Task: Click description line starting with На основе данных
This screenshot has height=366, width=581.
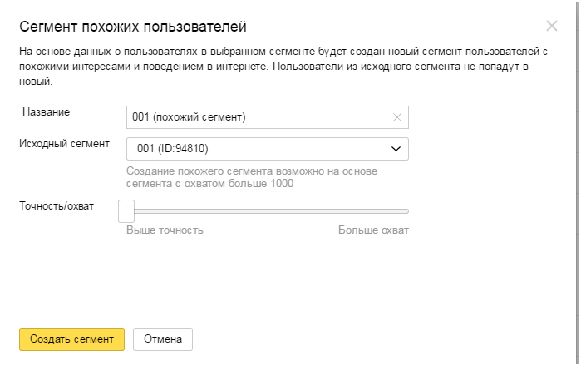Action: coord(283,52)
